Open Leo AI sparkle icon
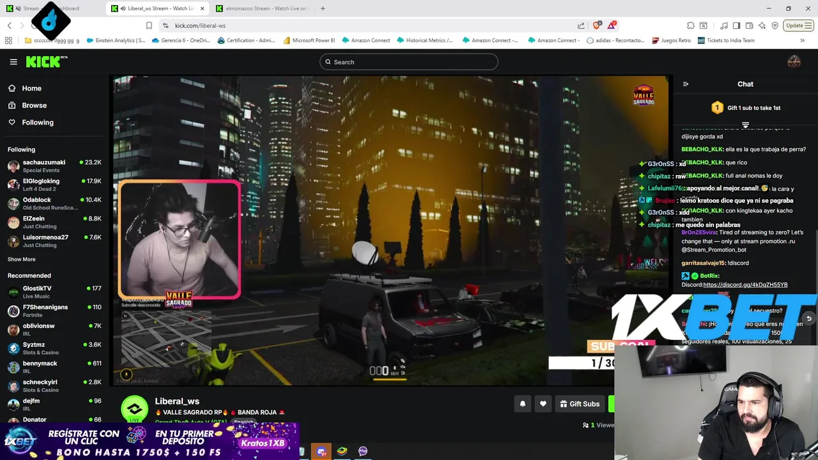 click(x=762, y=26)
